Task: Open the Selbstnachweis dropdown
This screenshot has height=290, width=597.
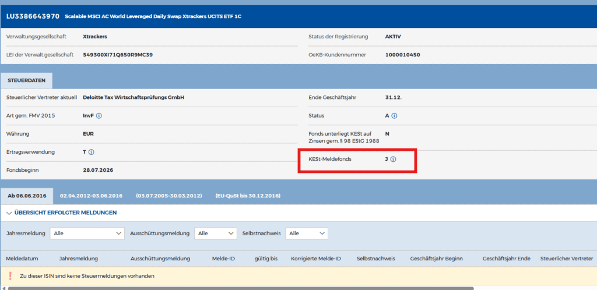Action: point(307,234)
